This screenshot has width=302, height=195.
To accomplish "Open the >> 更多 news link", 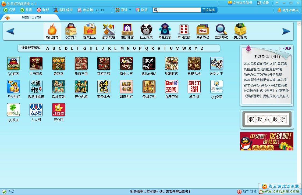I will 285,48.
